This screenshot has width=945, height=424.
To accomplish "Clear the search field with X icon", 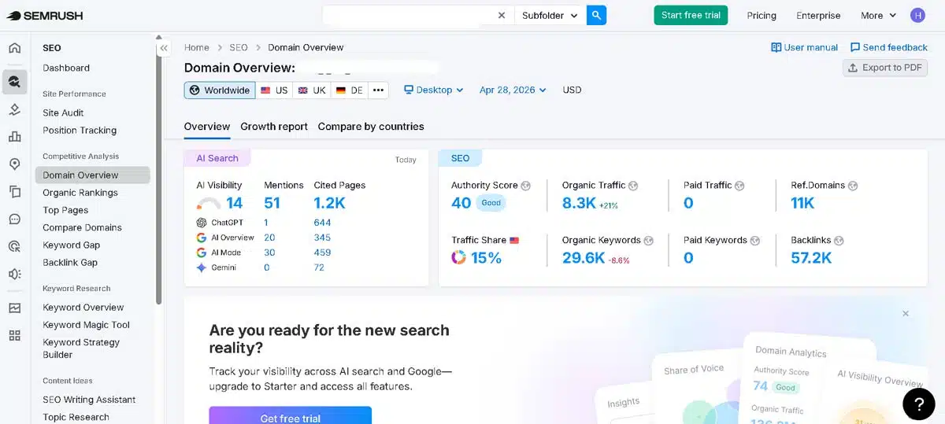I will (502, 15).
